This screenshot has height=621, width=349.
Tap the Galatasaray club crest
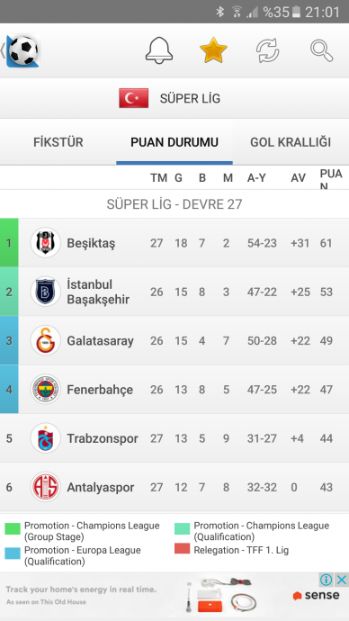[x=46, y=340]
